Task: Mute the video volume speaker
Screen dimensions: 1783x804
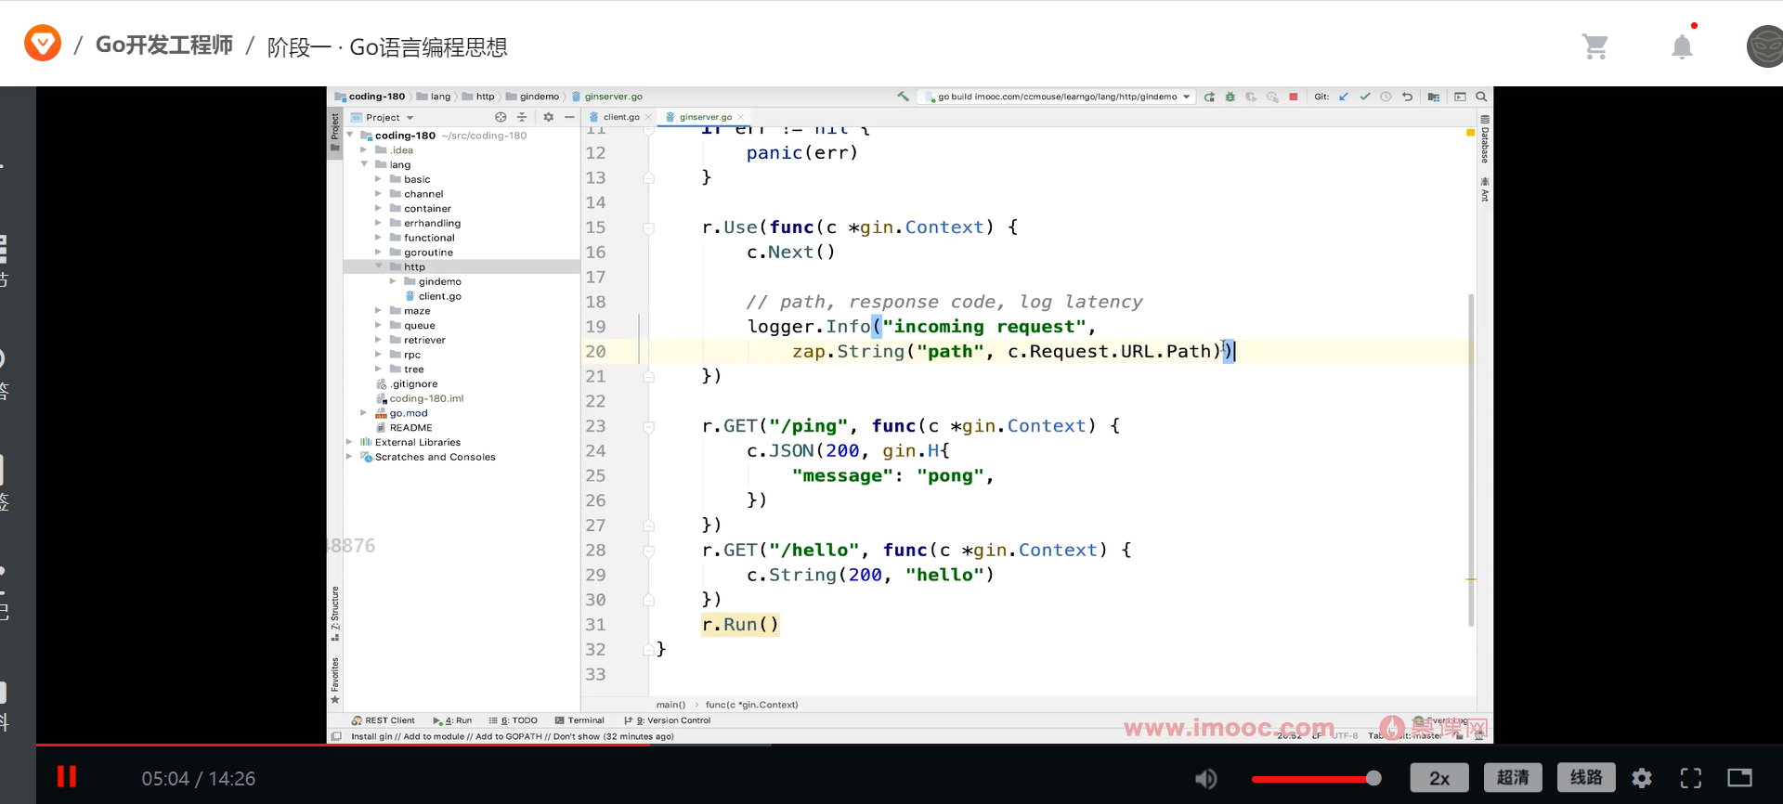Action: pyautogui.click(x=1205, y=779)
